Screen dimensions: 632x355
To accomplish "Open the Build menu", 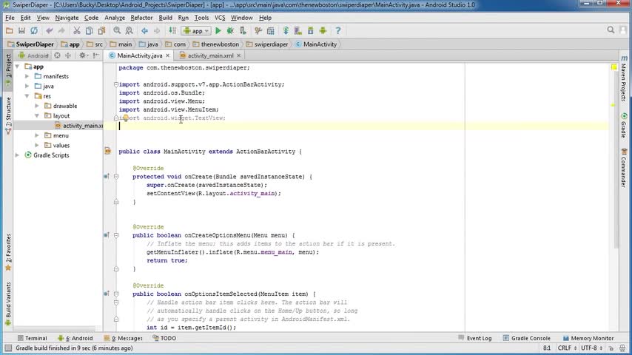I will tap(165, 18).
